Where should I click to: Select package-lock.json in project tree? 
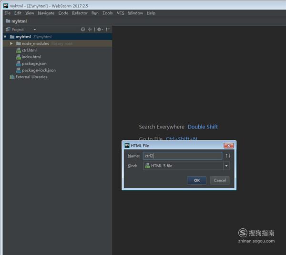pyautogui.click(x=39, y=70)
